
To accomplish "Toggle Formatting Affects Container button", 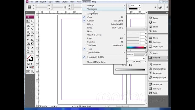I will coord(28,64).
